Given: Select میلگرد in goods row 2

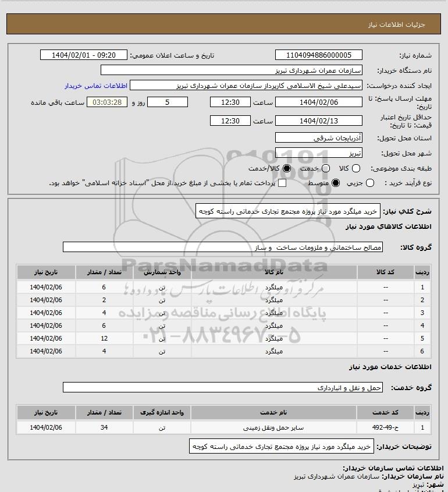Looking at the screenshot, I should pyautogui.click(x=274, y=300).
